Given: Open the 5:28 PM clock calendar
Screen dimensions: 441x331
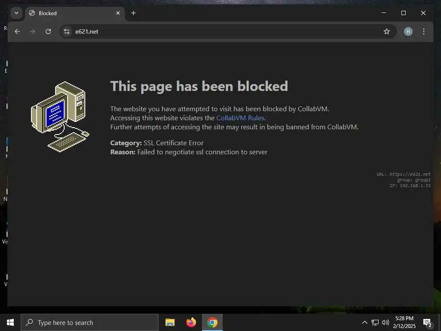Looking at the screenshot, I should pos(404,322).
